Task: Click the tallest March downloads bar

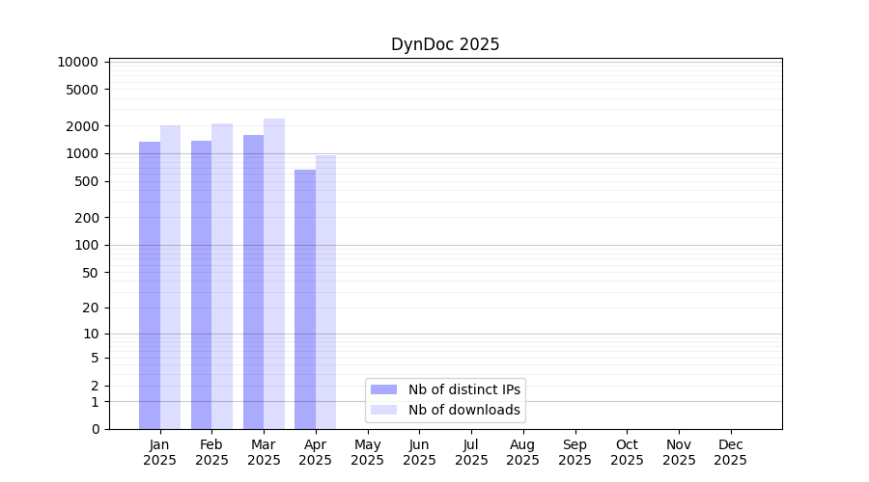Action: 274,274
